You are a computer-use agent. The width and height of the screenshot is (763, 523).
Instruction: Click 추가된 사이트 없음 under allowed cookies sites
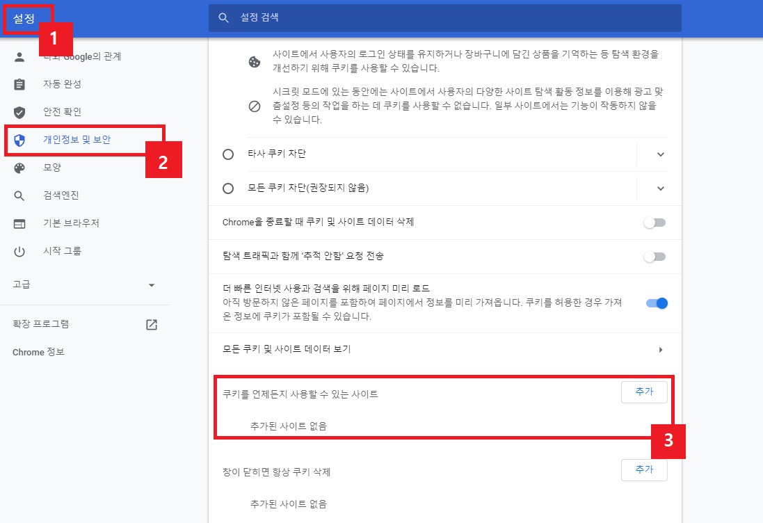[x=289, y=426]
